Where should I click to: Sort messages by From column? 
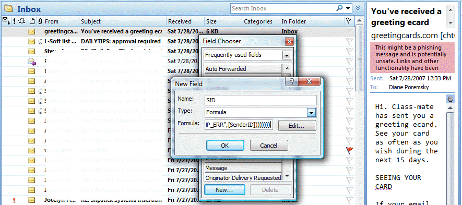coord(61,21)
